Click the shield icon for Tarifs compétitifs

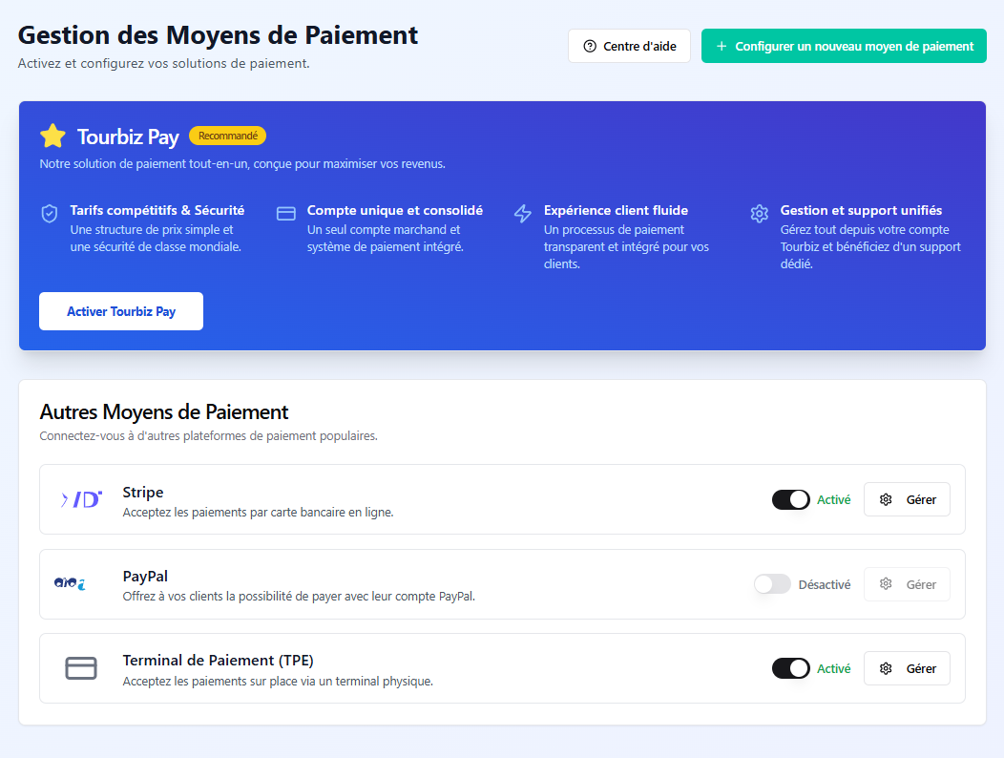click(x=50, y=213)
